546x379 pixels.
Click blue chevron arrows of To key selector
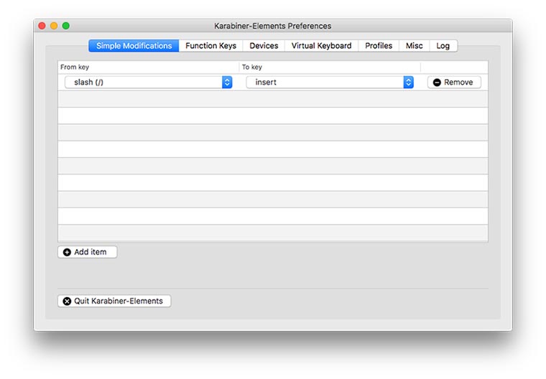pos(409,83)
